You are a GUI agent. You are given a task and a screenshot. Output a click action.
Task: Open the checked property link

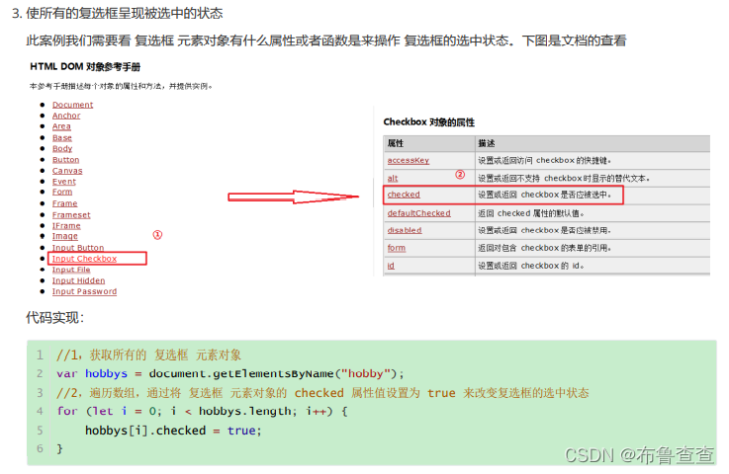point(404,195)
